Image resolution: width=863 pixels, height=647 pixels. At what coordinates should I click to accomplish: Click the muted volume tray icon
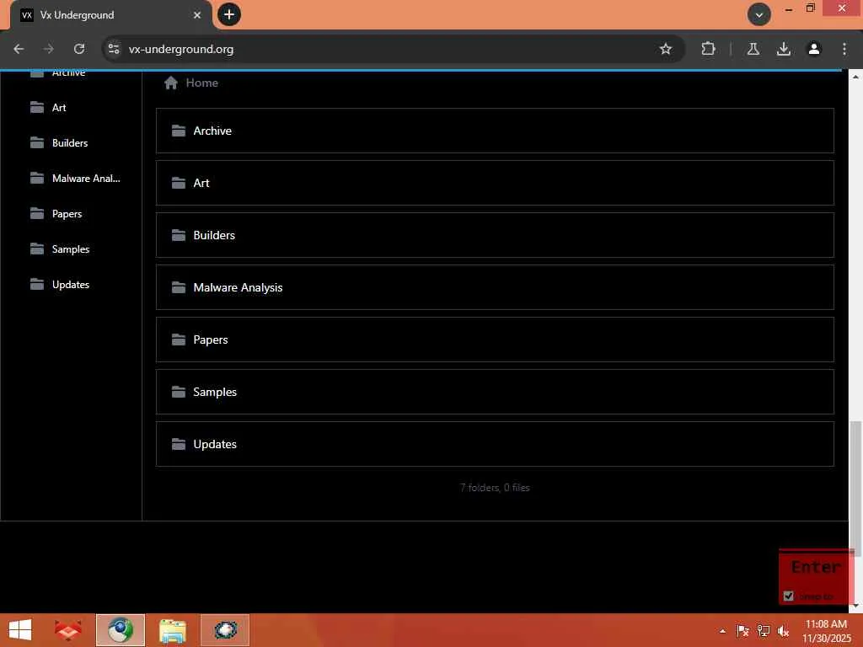pyautogui.click(x=783, y=631)
